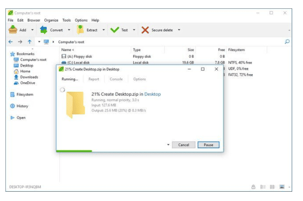Open the Organize menu
The image size is (303, 201).
pos(51,20)
